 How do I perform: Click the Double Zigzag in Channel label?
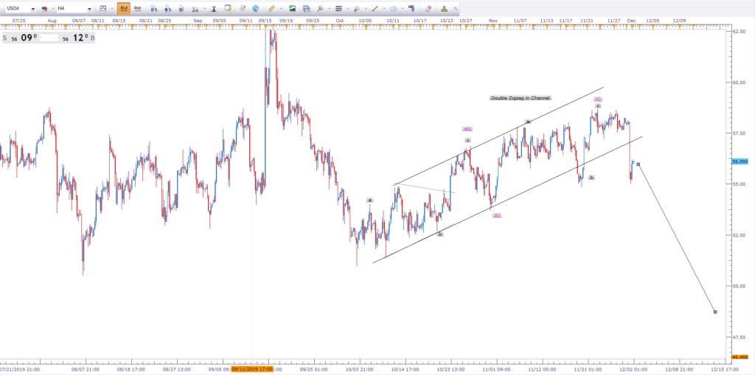point(520,98)
